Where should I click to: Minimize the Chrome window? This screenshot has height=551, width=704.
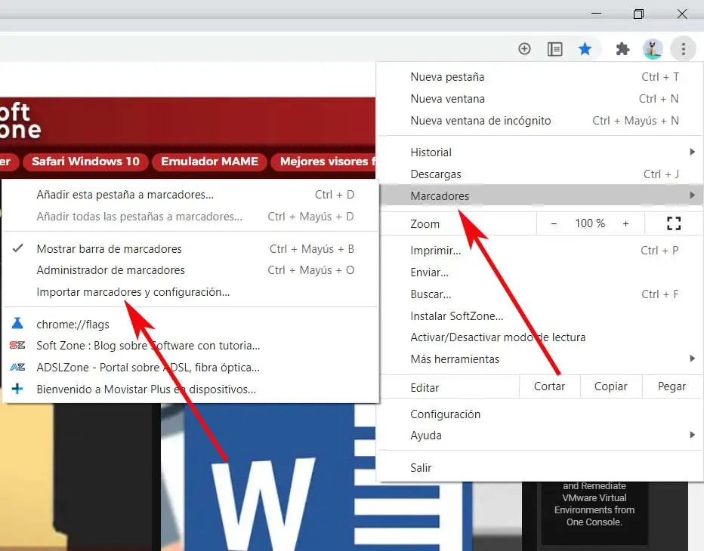click(596, 14)
